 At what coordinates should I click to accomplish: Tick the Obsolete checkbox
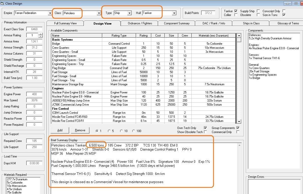(258, 15)
